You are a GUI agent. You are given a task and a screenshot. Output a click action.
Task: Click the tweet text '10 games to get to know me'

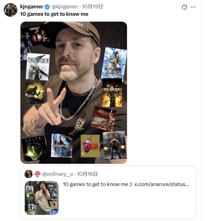pyautogui.click(x=54, y=14)
